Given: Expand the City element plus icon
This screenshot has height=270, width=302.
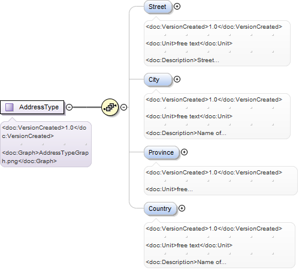Looking at the screenshot, I should (177, 79).
